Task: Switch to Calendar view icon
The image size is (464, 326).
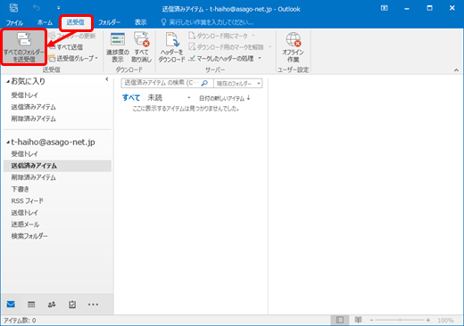Action: (31, 305)
